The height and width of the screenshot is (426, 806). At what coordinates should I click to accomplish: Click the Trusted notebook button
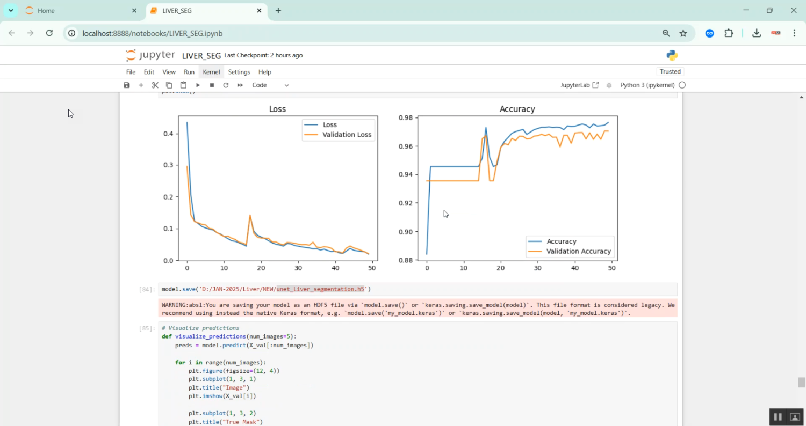(x=670, y=72)
